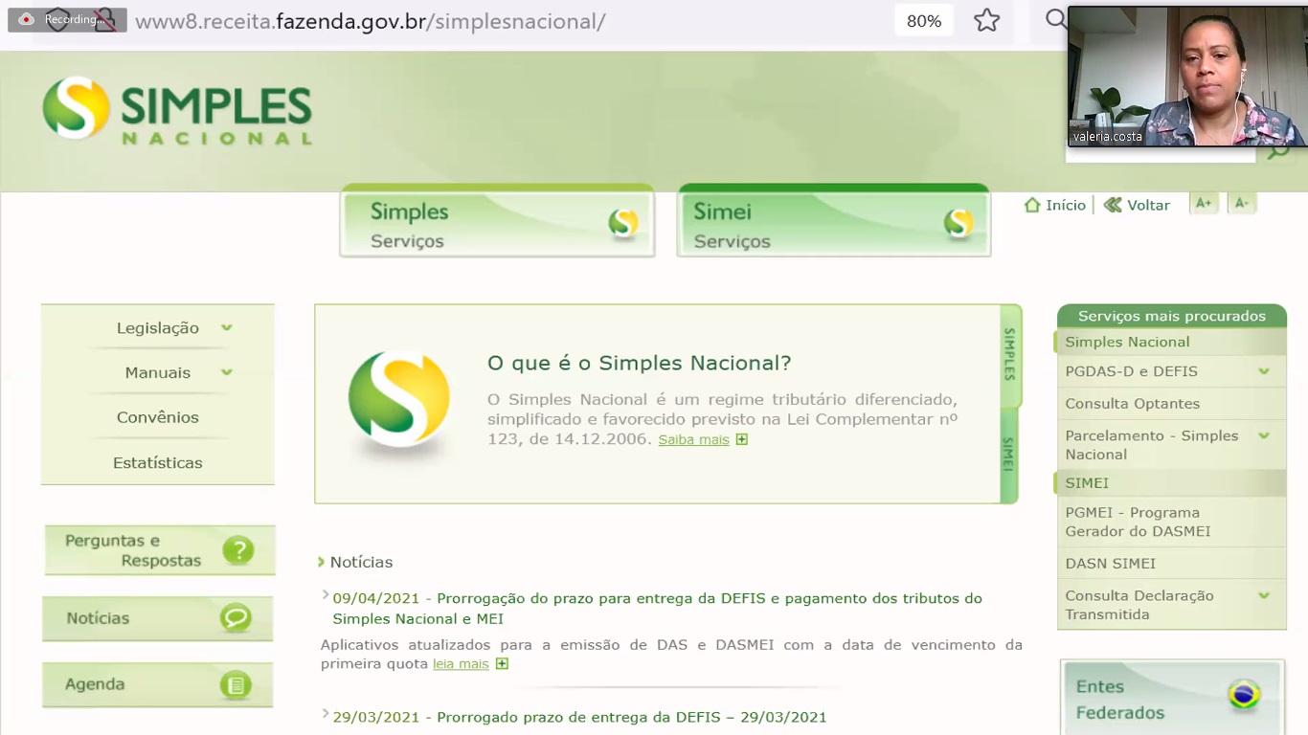Image resolution: width=1308 pixels, height=735 pixels.
Task: Click the speech bubble icon on Notícias button
Action: 236,618
